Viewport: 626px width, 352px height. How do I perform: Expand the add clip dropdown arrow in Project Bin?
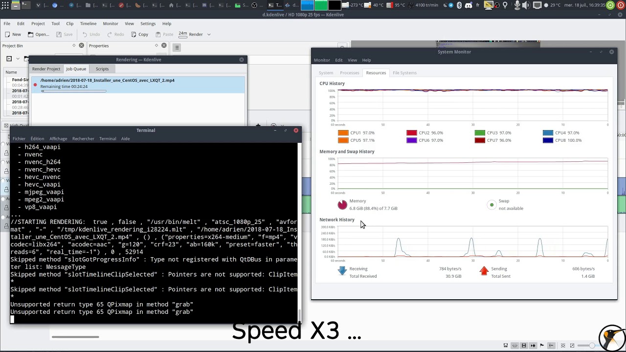pos(18,59)
